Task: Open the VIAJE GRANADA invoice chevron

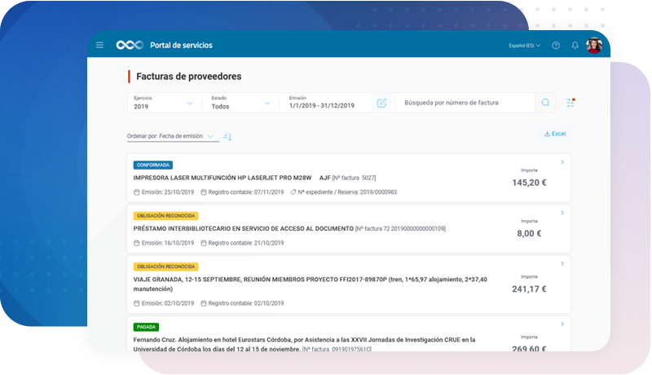Action: (562, 263)
